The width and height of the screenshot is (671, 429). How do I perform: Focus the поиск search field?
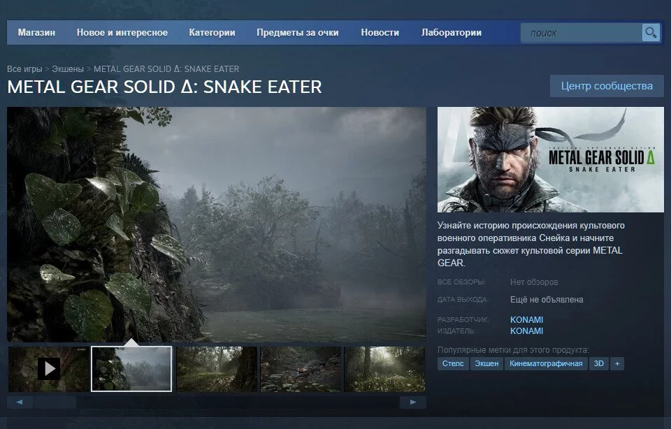581,33
